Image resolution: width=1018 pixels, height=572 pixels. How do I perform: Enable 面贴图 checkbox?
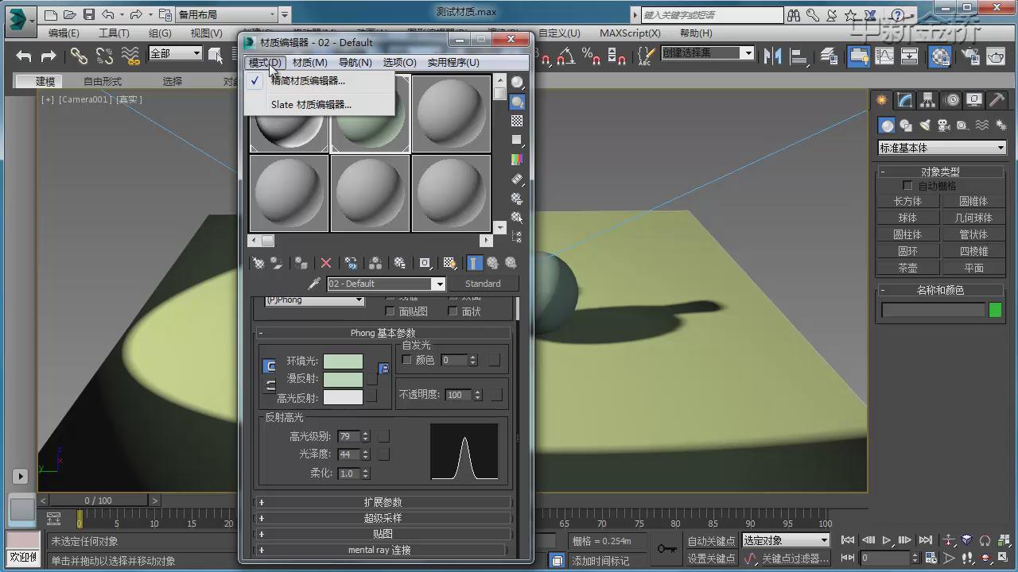pos(390,311)
